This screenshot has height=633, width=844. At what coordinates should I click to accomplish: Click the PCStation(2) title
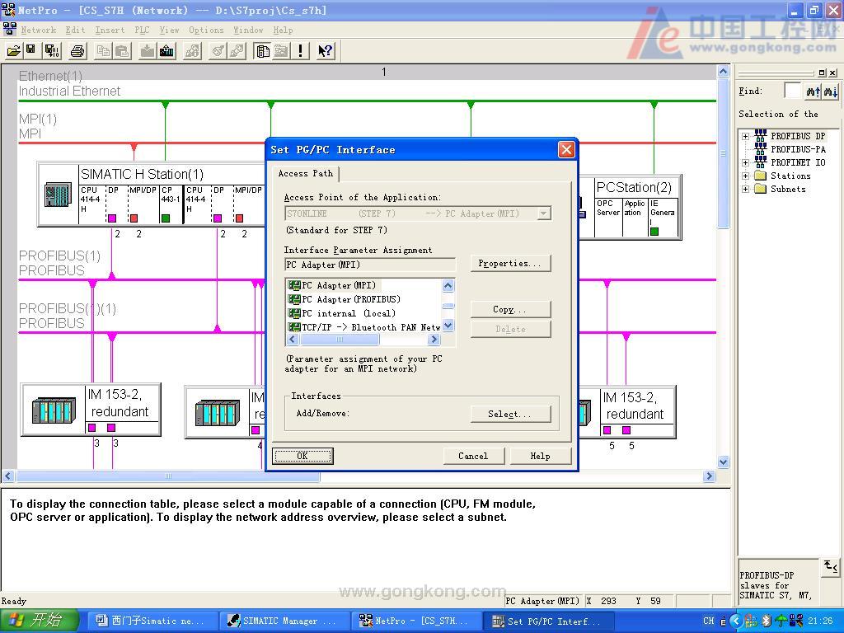(634, 187)
